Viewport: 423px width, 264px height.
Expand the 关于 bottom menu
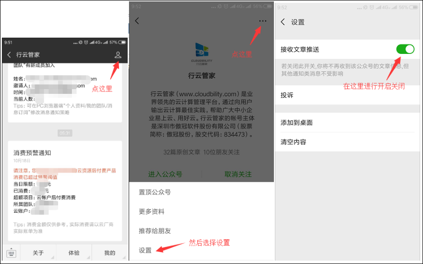[x=38, y=253]
